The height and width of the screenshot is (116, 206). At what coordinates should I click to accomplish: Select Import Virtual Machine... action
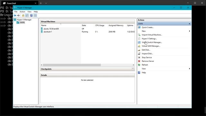tap(152, 35)
